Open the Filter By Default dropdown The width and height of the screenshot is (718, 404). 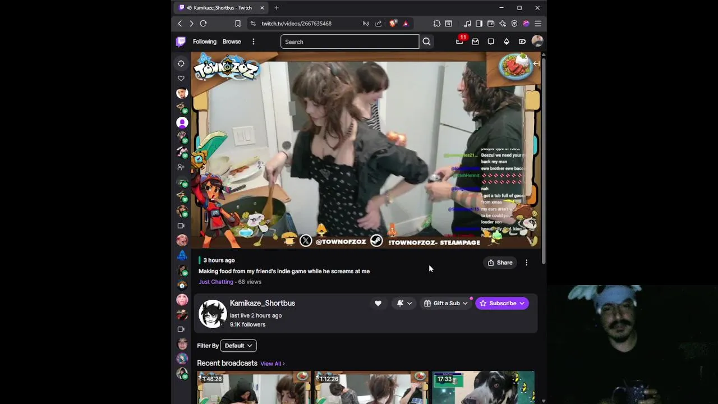click(x=238, y=346)
